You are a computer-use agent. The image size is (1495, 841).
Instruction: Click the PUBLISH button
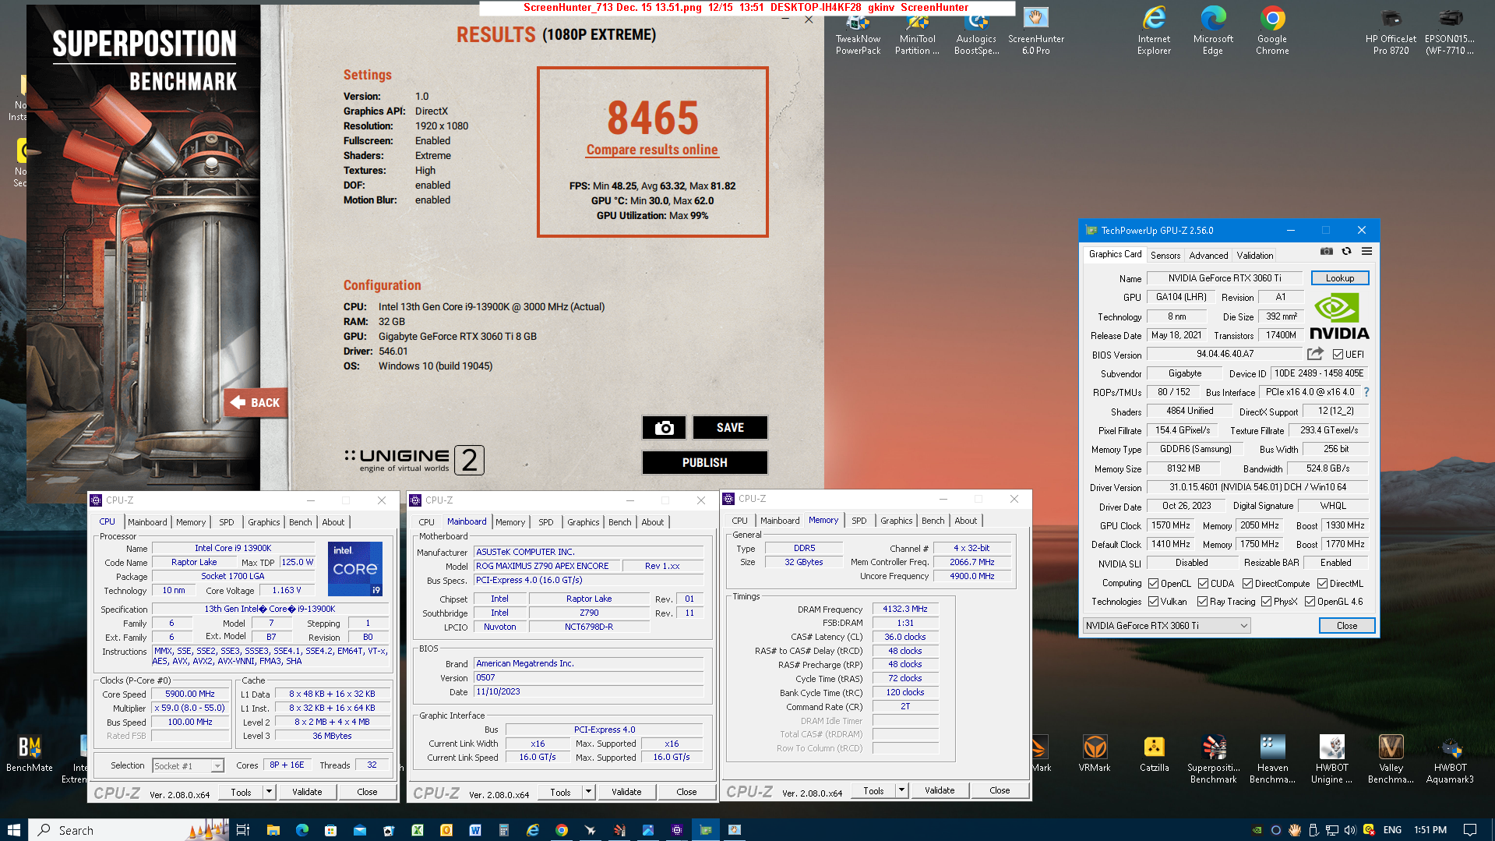click(x=704, y=462)
